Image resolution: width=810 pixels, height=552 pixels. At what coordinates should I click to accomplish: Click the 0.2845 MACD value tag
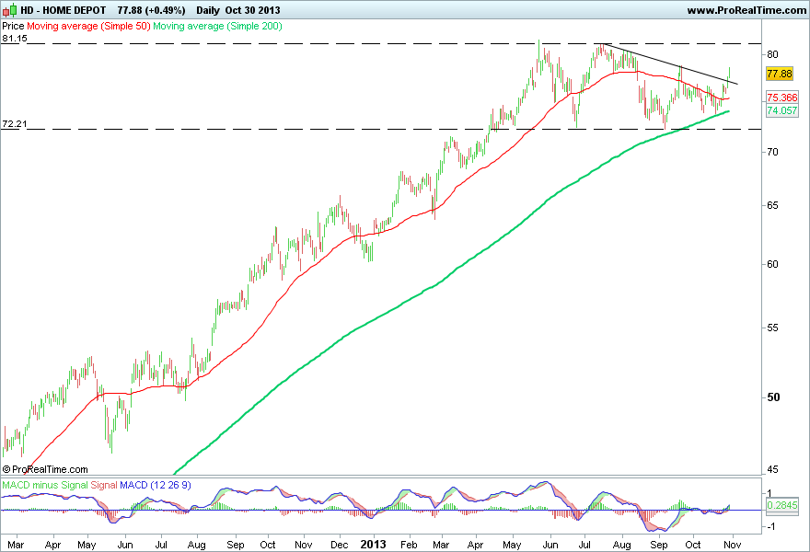[x=782, y=505]
